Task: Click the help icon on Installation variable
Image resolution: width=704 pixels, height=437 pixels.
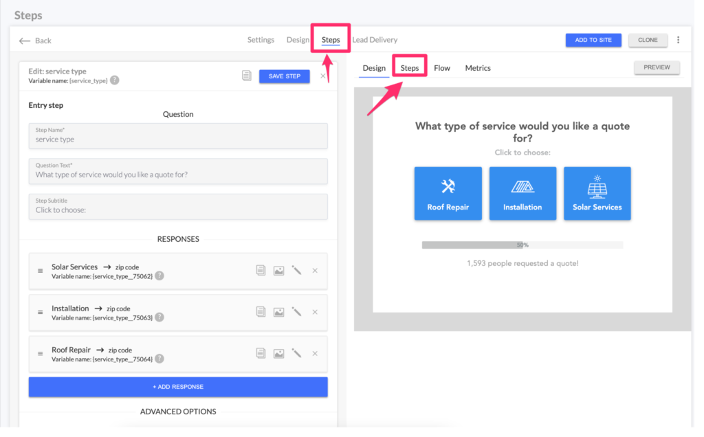Action: pos(159,316)
